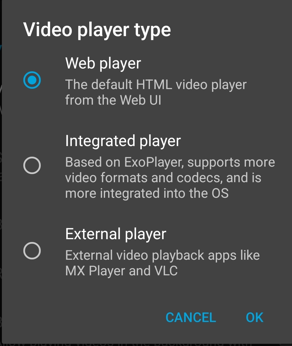Tap the "Web player" option label
This screenshot has height=346, width=292.
tap(103, 64)
